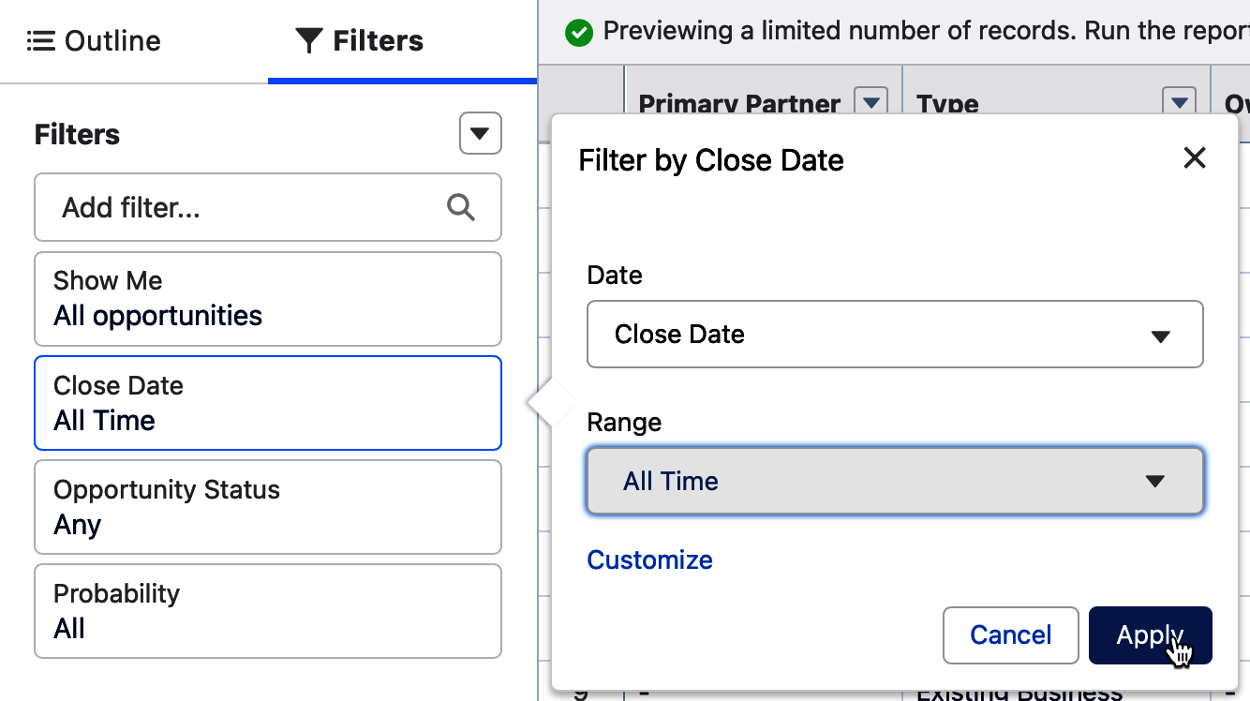Click the Add filter search field
The width and height of the screenshot is (1250, 701).
coord(268,207)
